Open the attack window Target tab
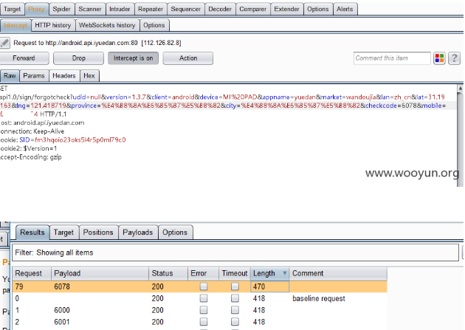The image size is (465, 330). coord(63,232)
